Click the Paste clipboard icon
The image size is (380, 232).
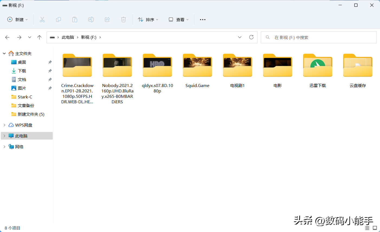pyautogui.click(x=75, y=20)
